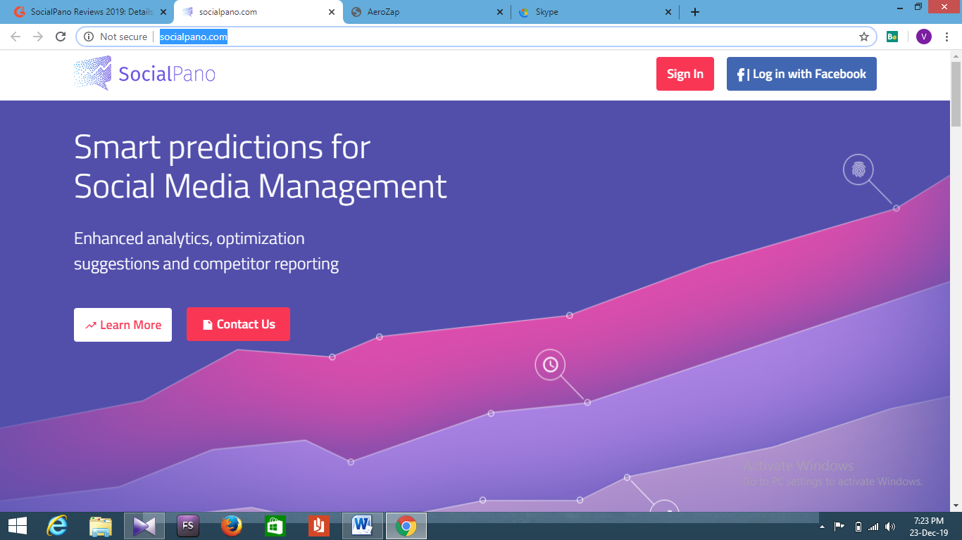Open the Windows Start button
This screenshot has height=540, width=962.
18,526
